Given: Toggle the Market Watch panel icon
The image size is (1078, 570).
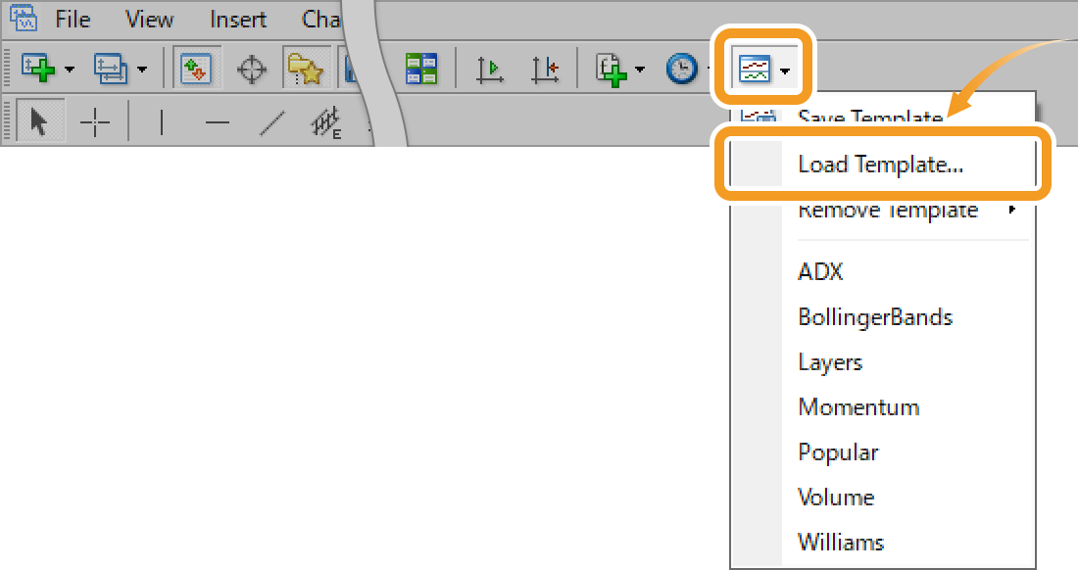Looking at the screenshot, I should [196, 68].
